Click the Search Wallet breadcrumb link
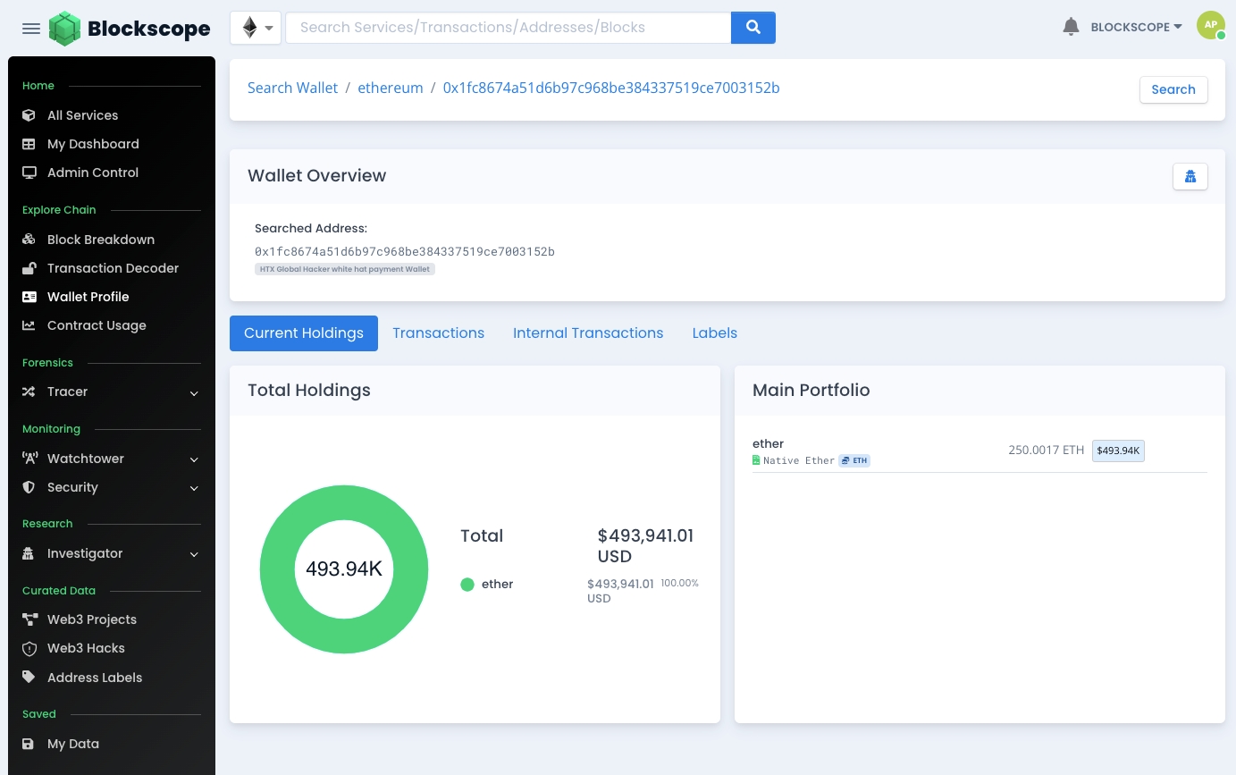Viewport: 1236px width, 775px height. pyautogui.click(x=292, y=88)
